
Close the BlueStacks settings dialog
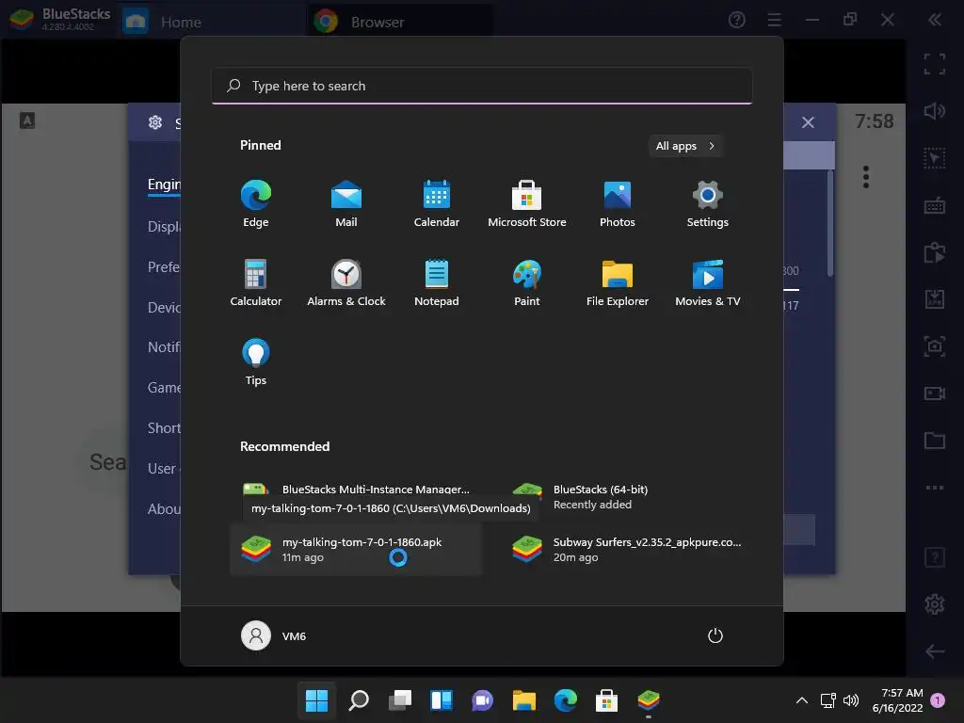[x=808, y=122]
